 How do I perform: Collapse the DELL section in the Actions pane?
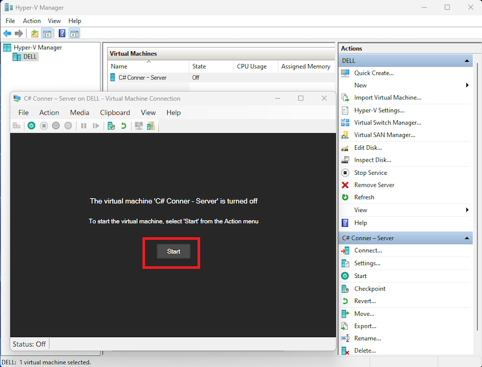tap(467, 60)
